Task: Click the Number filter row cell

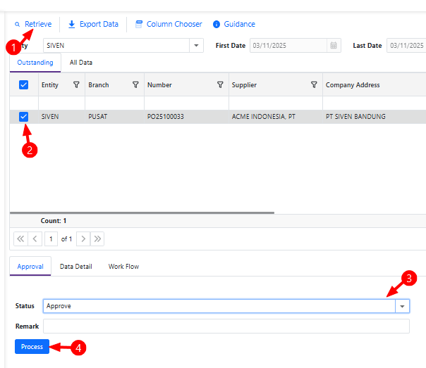Action: (186, 103)
